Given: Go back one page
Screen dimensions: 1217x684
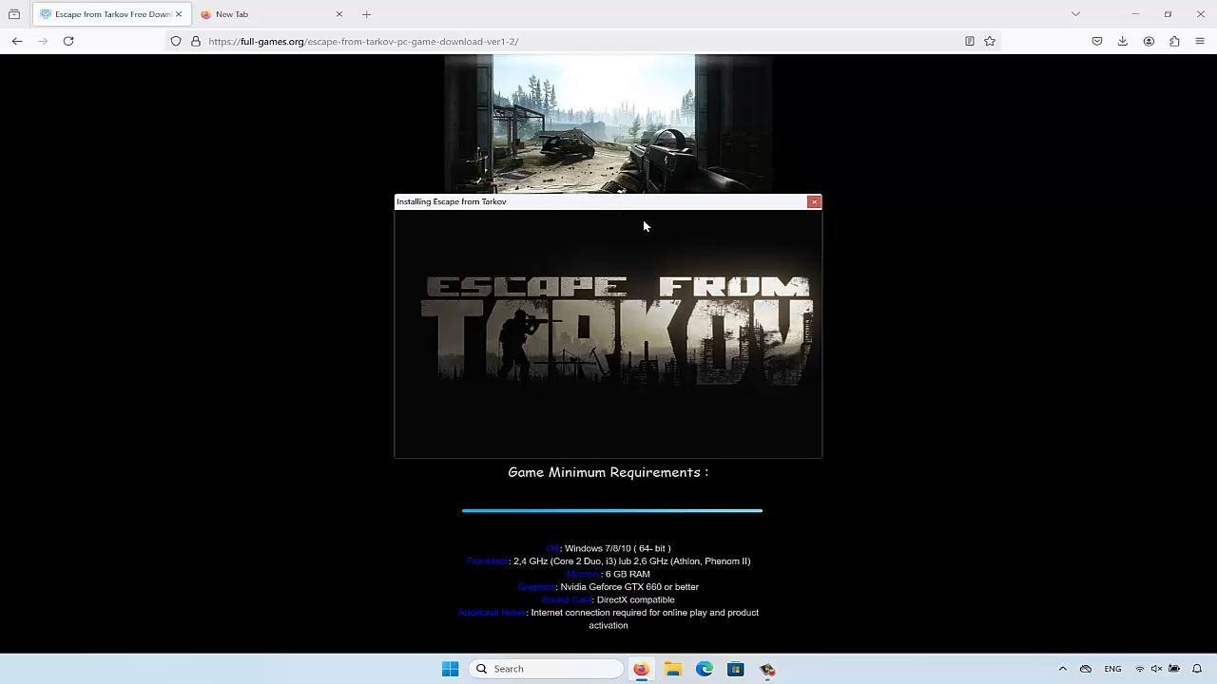Looking at the screenshot, I should [17, 41].
